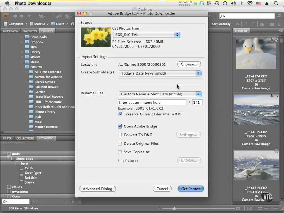284x213 pixels.
Task: Click the Get Photos button
Action: 191,189
